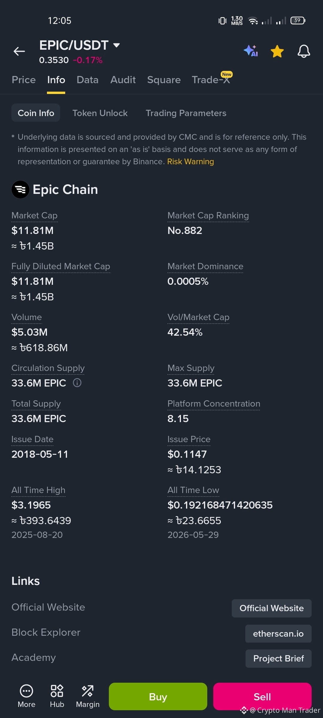323x718 pixels.
Task: Switch to the Audit tab
Action: (x=123, y=80)
